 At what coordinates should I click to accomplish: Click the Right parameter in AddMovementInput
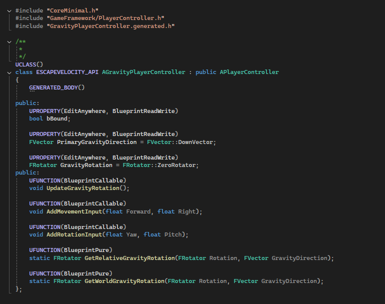coord(187,211)
